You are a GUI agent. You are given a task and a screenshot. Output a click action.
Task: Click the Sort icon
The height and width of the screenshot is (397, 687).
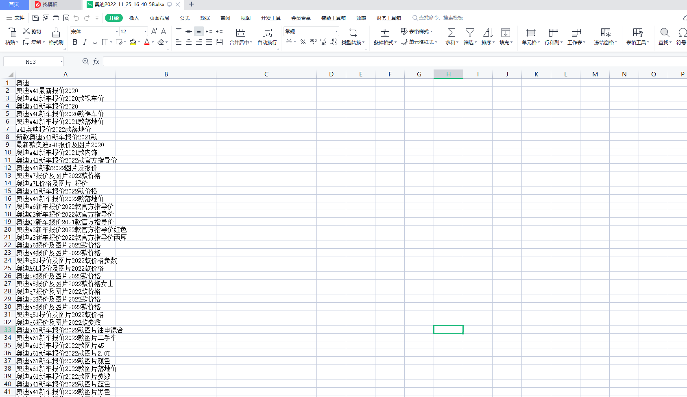click(x=488, y=33)
